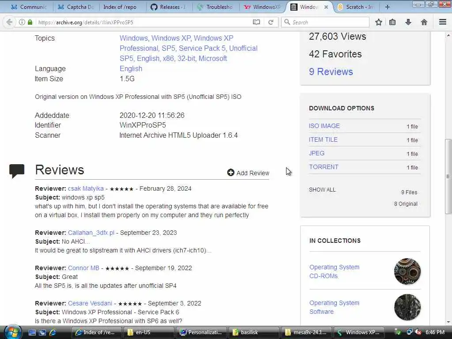Screen dimensions: 452x339
Task: Download the JPEG option
Action: click(x=316, y=153)
